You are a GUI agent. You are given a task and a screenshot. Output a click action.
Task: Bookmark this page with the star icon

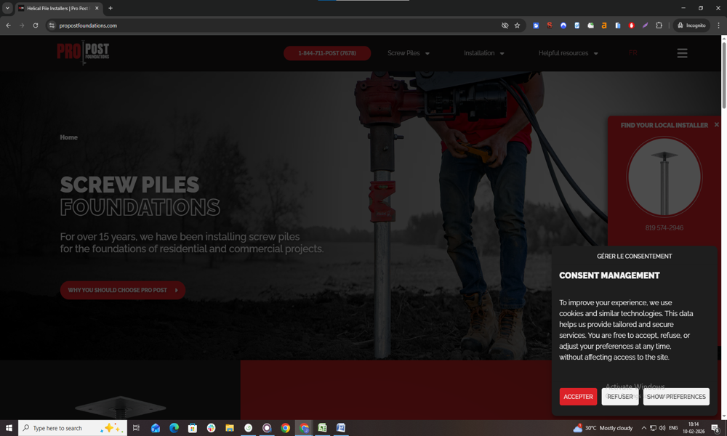pos(518,25)
